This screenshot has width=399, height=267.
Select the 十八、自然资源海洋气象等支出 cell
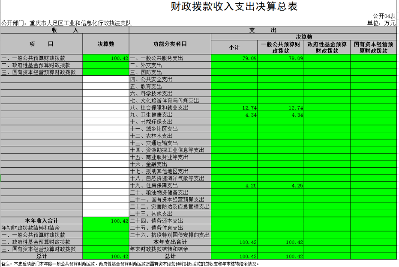click(x=170, y=178)
